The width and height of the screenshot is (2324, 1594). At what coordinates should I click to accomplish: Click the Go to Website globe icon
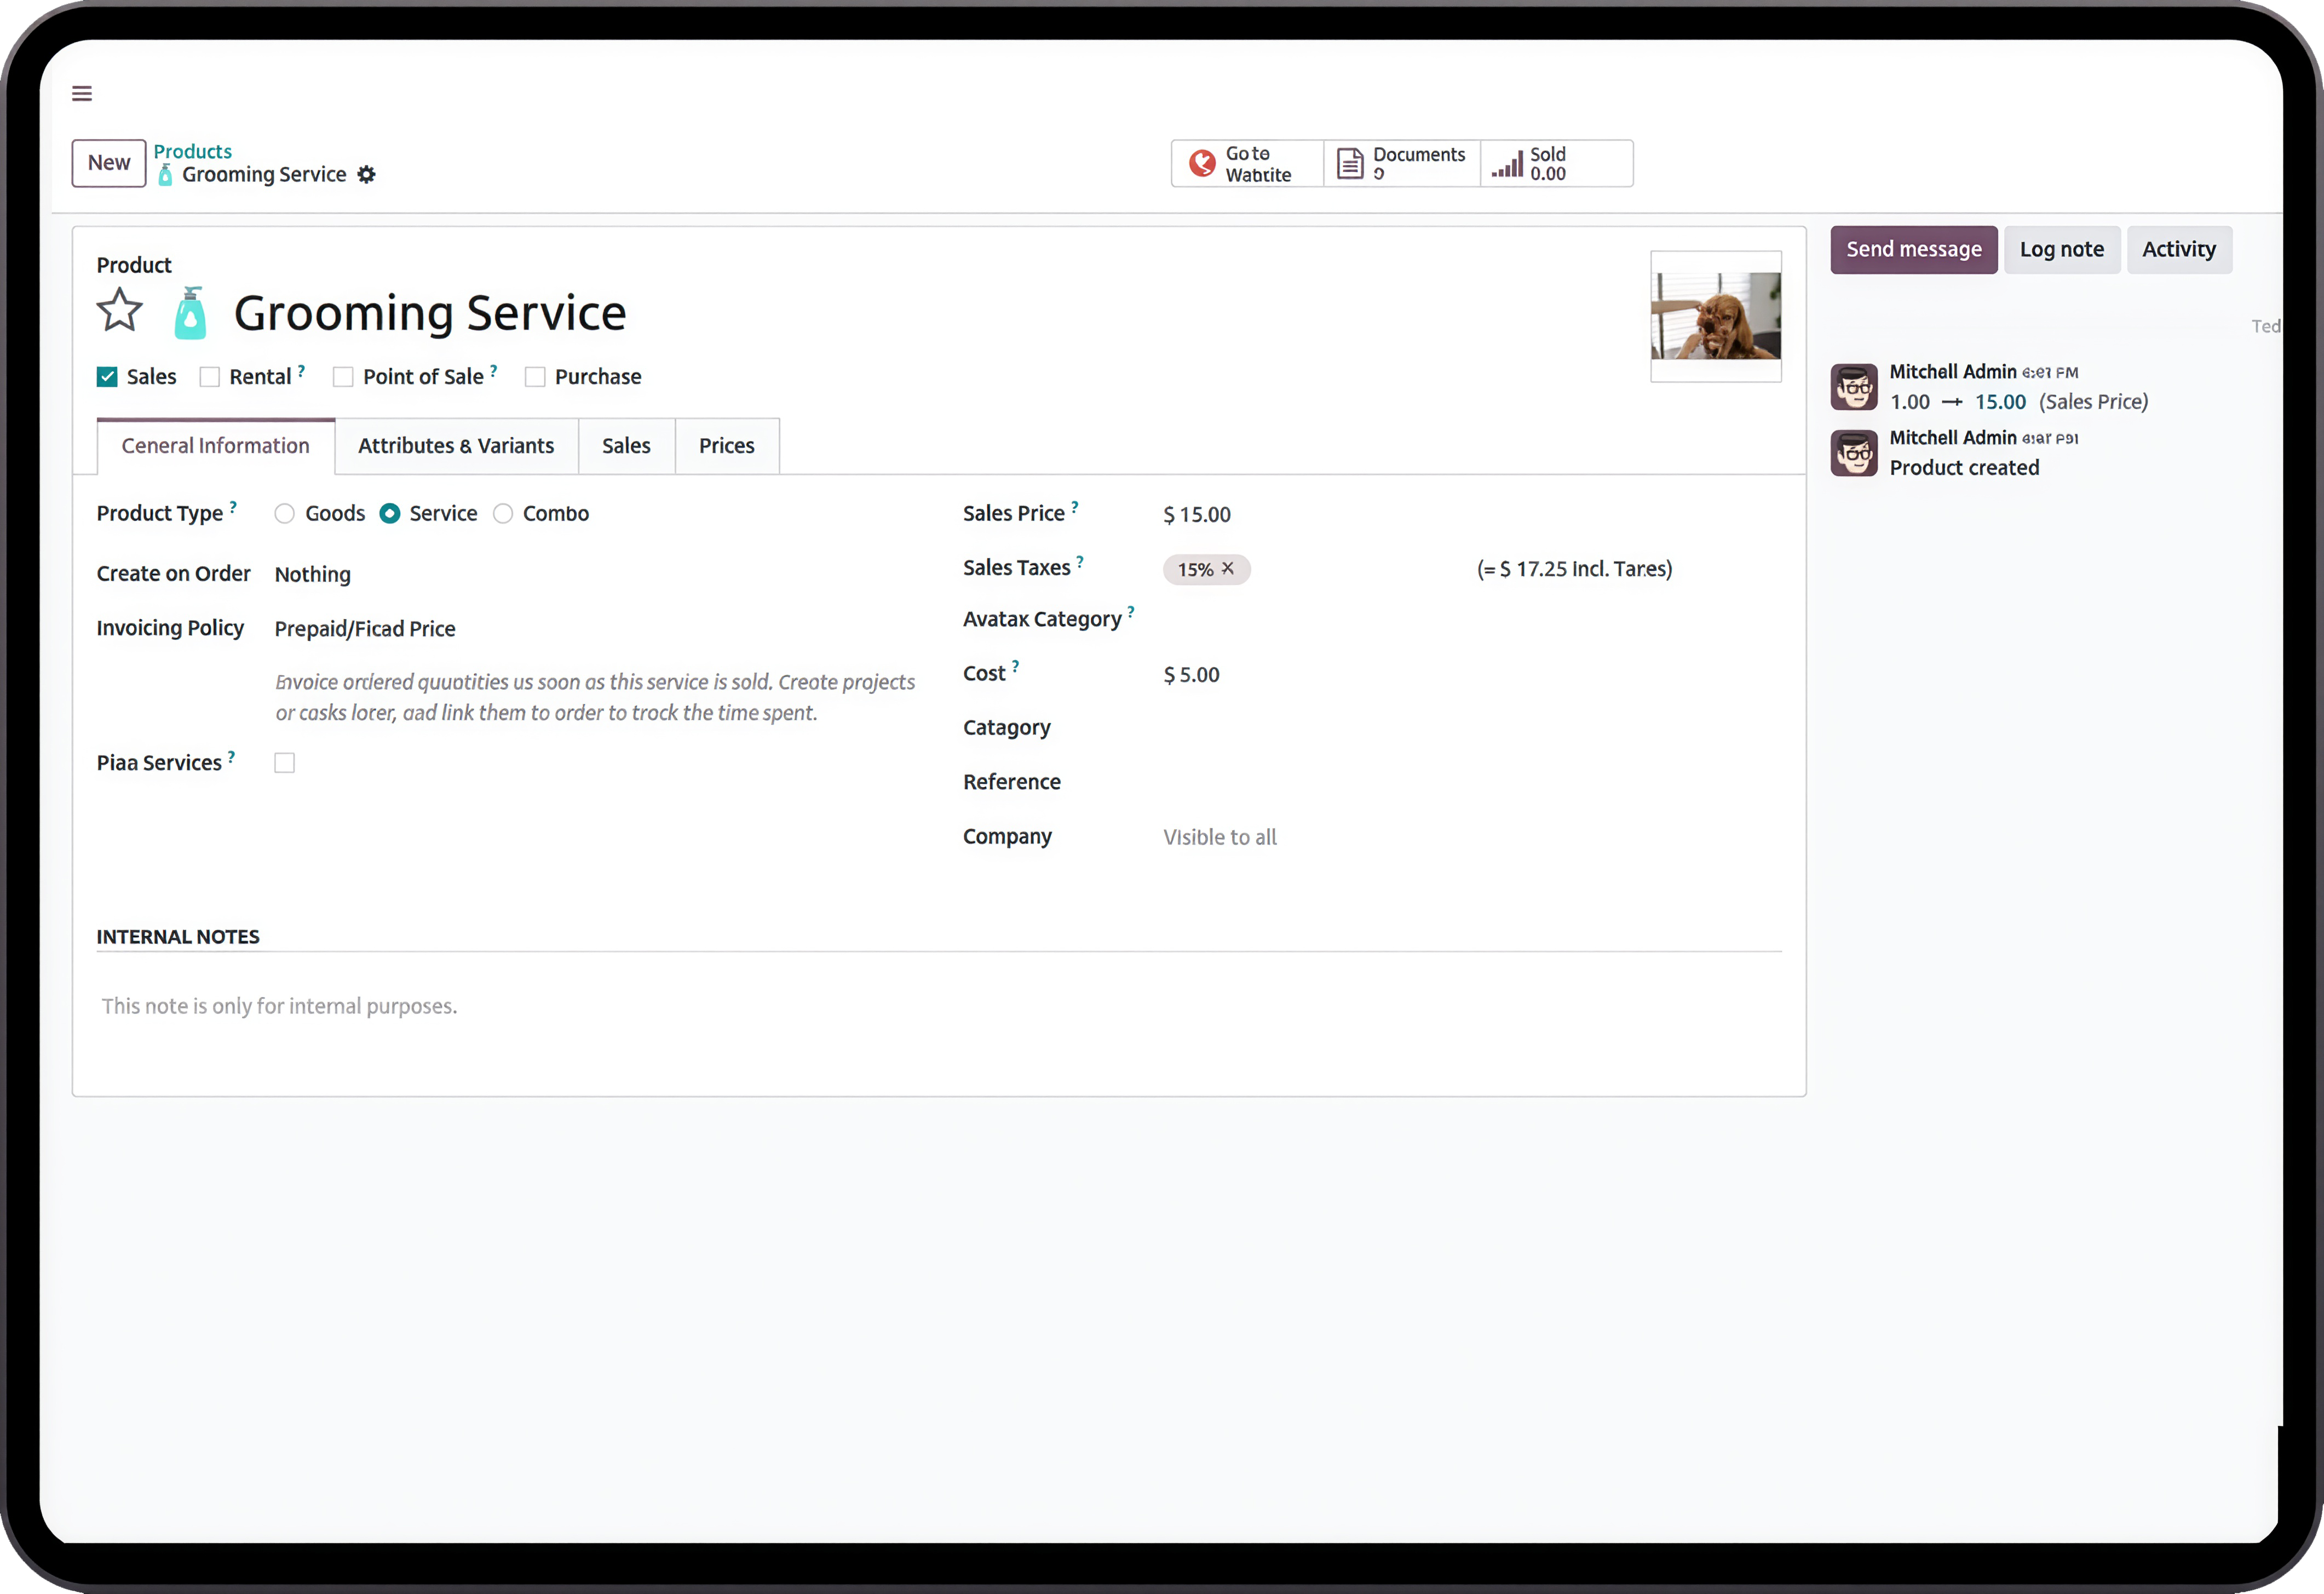tap(1202, 163)
